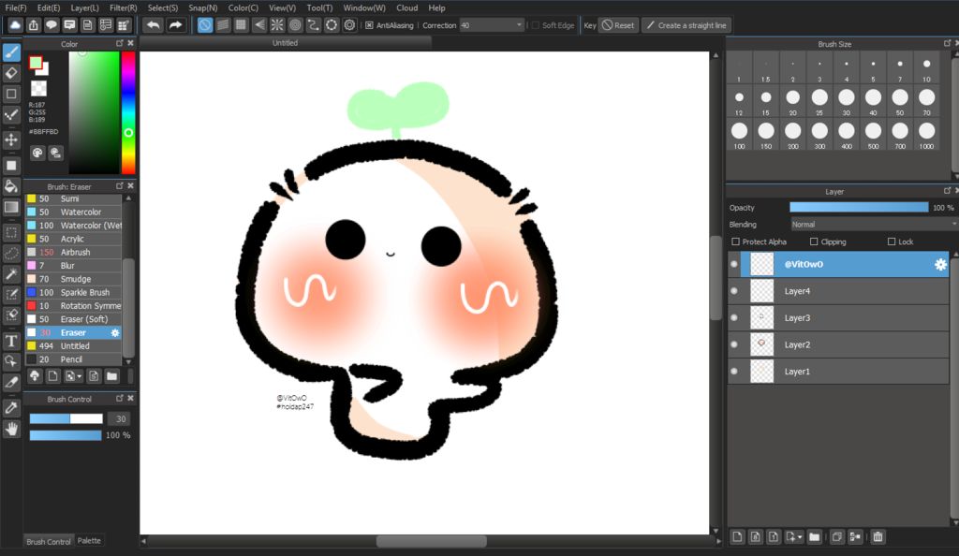
Task: Hide Layer4 visibility dot
Action: coord(734,291)
